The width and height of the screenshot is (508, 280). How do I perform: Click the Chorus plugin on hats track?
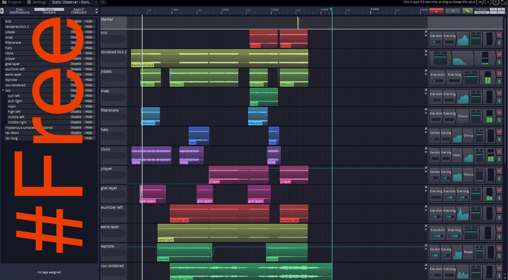[468, 136]
